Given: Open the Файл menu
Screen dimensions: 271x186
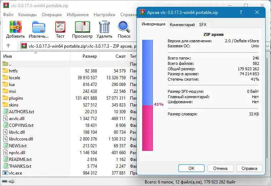Looking at the screenshot, I should click(8, 15).
